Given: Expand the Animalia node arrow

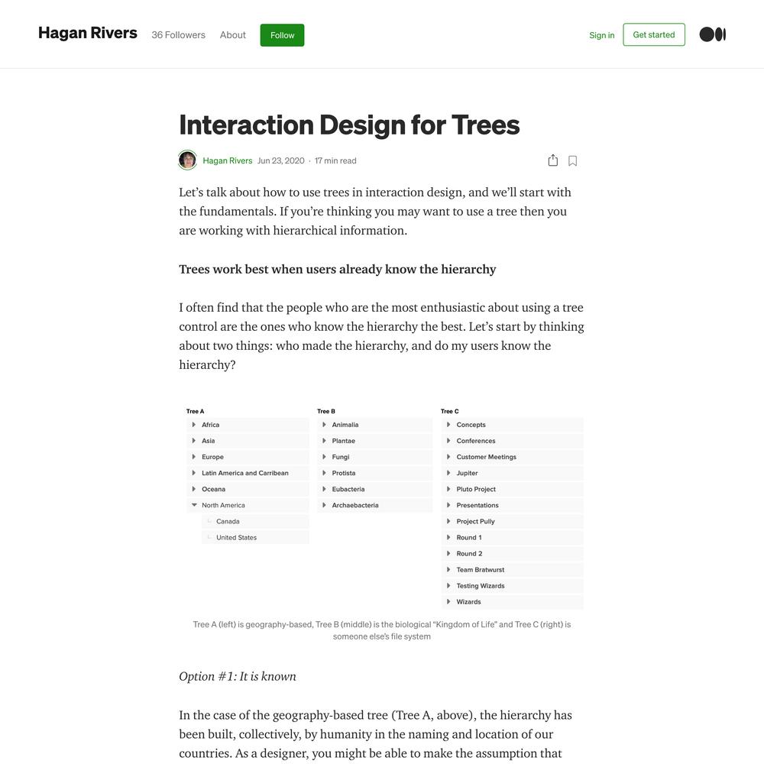Looking at the screenshot, I should (x=324, y=425).
